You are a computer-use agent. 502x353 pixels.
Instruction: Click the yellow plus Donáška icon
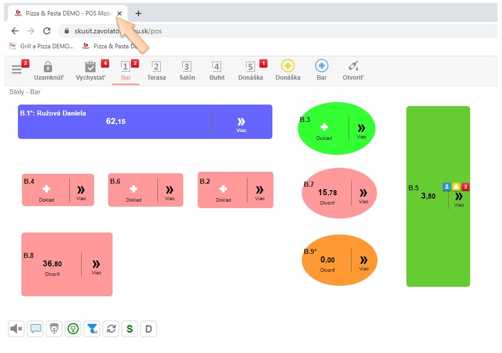(288, 66)
